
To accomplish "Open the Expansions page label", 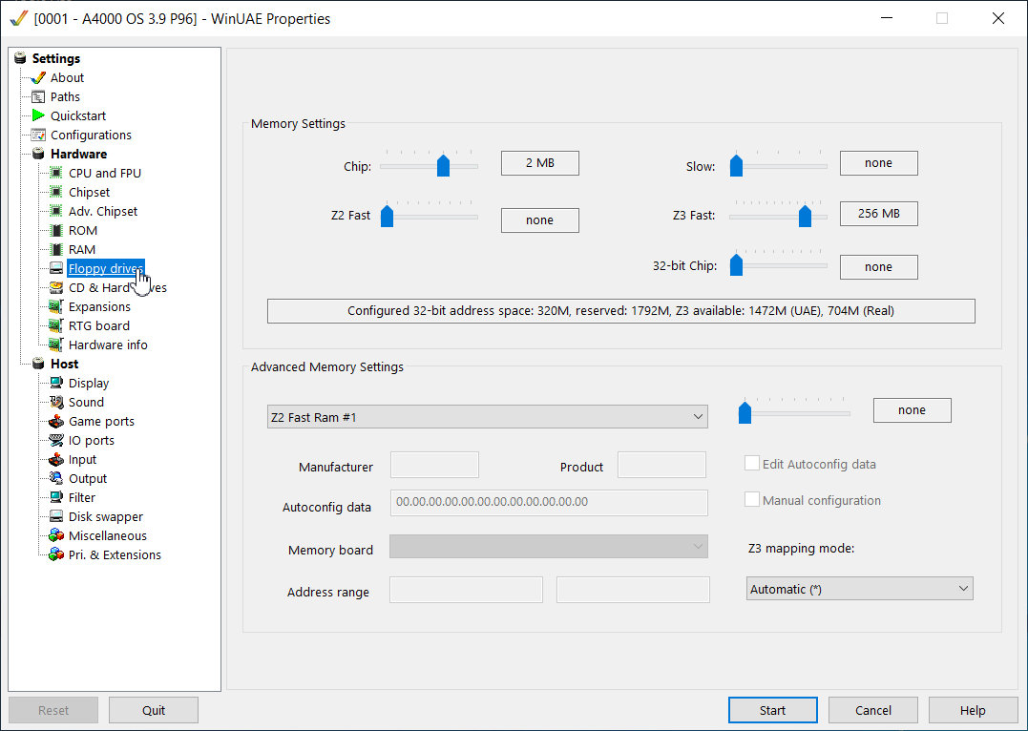I will click(99, 306).
